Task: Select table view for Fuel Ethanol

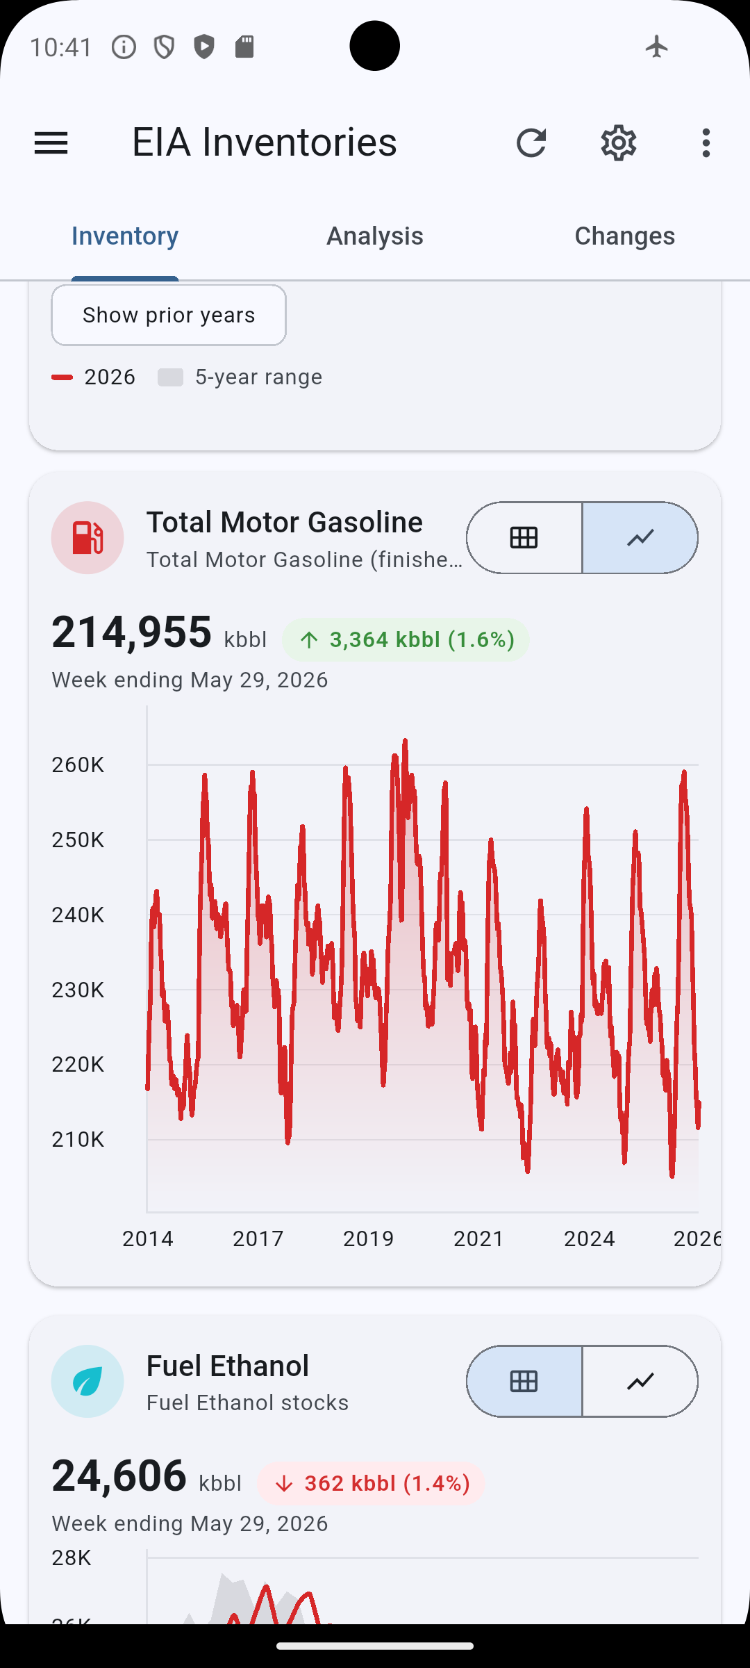Action: 524,1382
